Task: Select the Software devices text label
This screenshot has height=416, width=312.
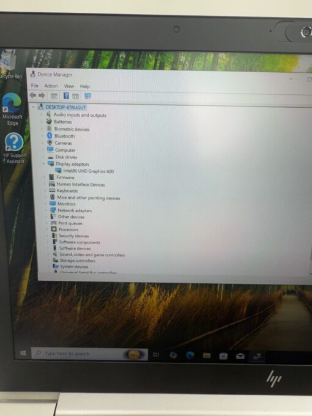Action: click(75, 248)
